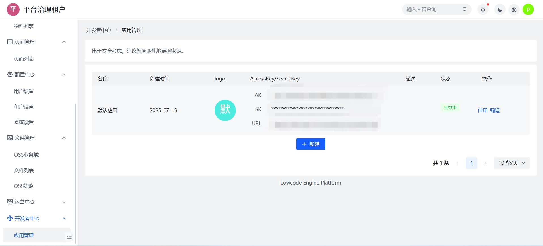This screenshot has height=246, width=543.
Task: Click the 开发者中心 breadcrumb
Action: point(99,30)
